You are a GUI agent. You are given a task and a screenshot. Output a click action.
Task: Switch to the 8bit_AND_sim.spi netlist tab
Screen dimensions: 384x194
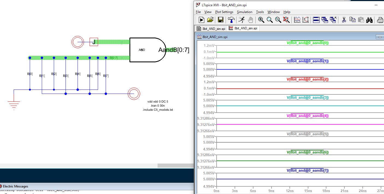point(211,28)
